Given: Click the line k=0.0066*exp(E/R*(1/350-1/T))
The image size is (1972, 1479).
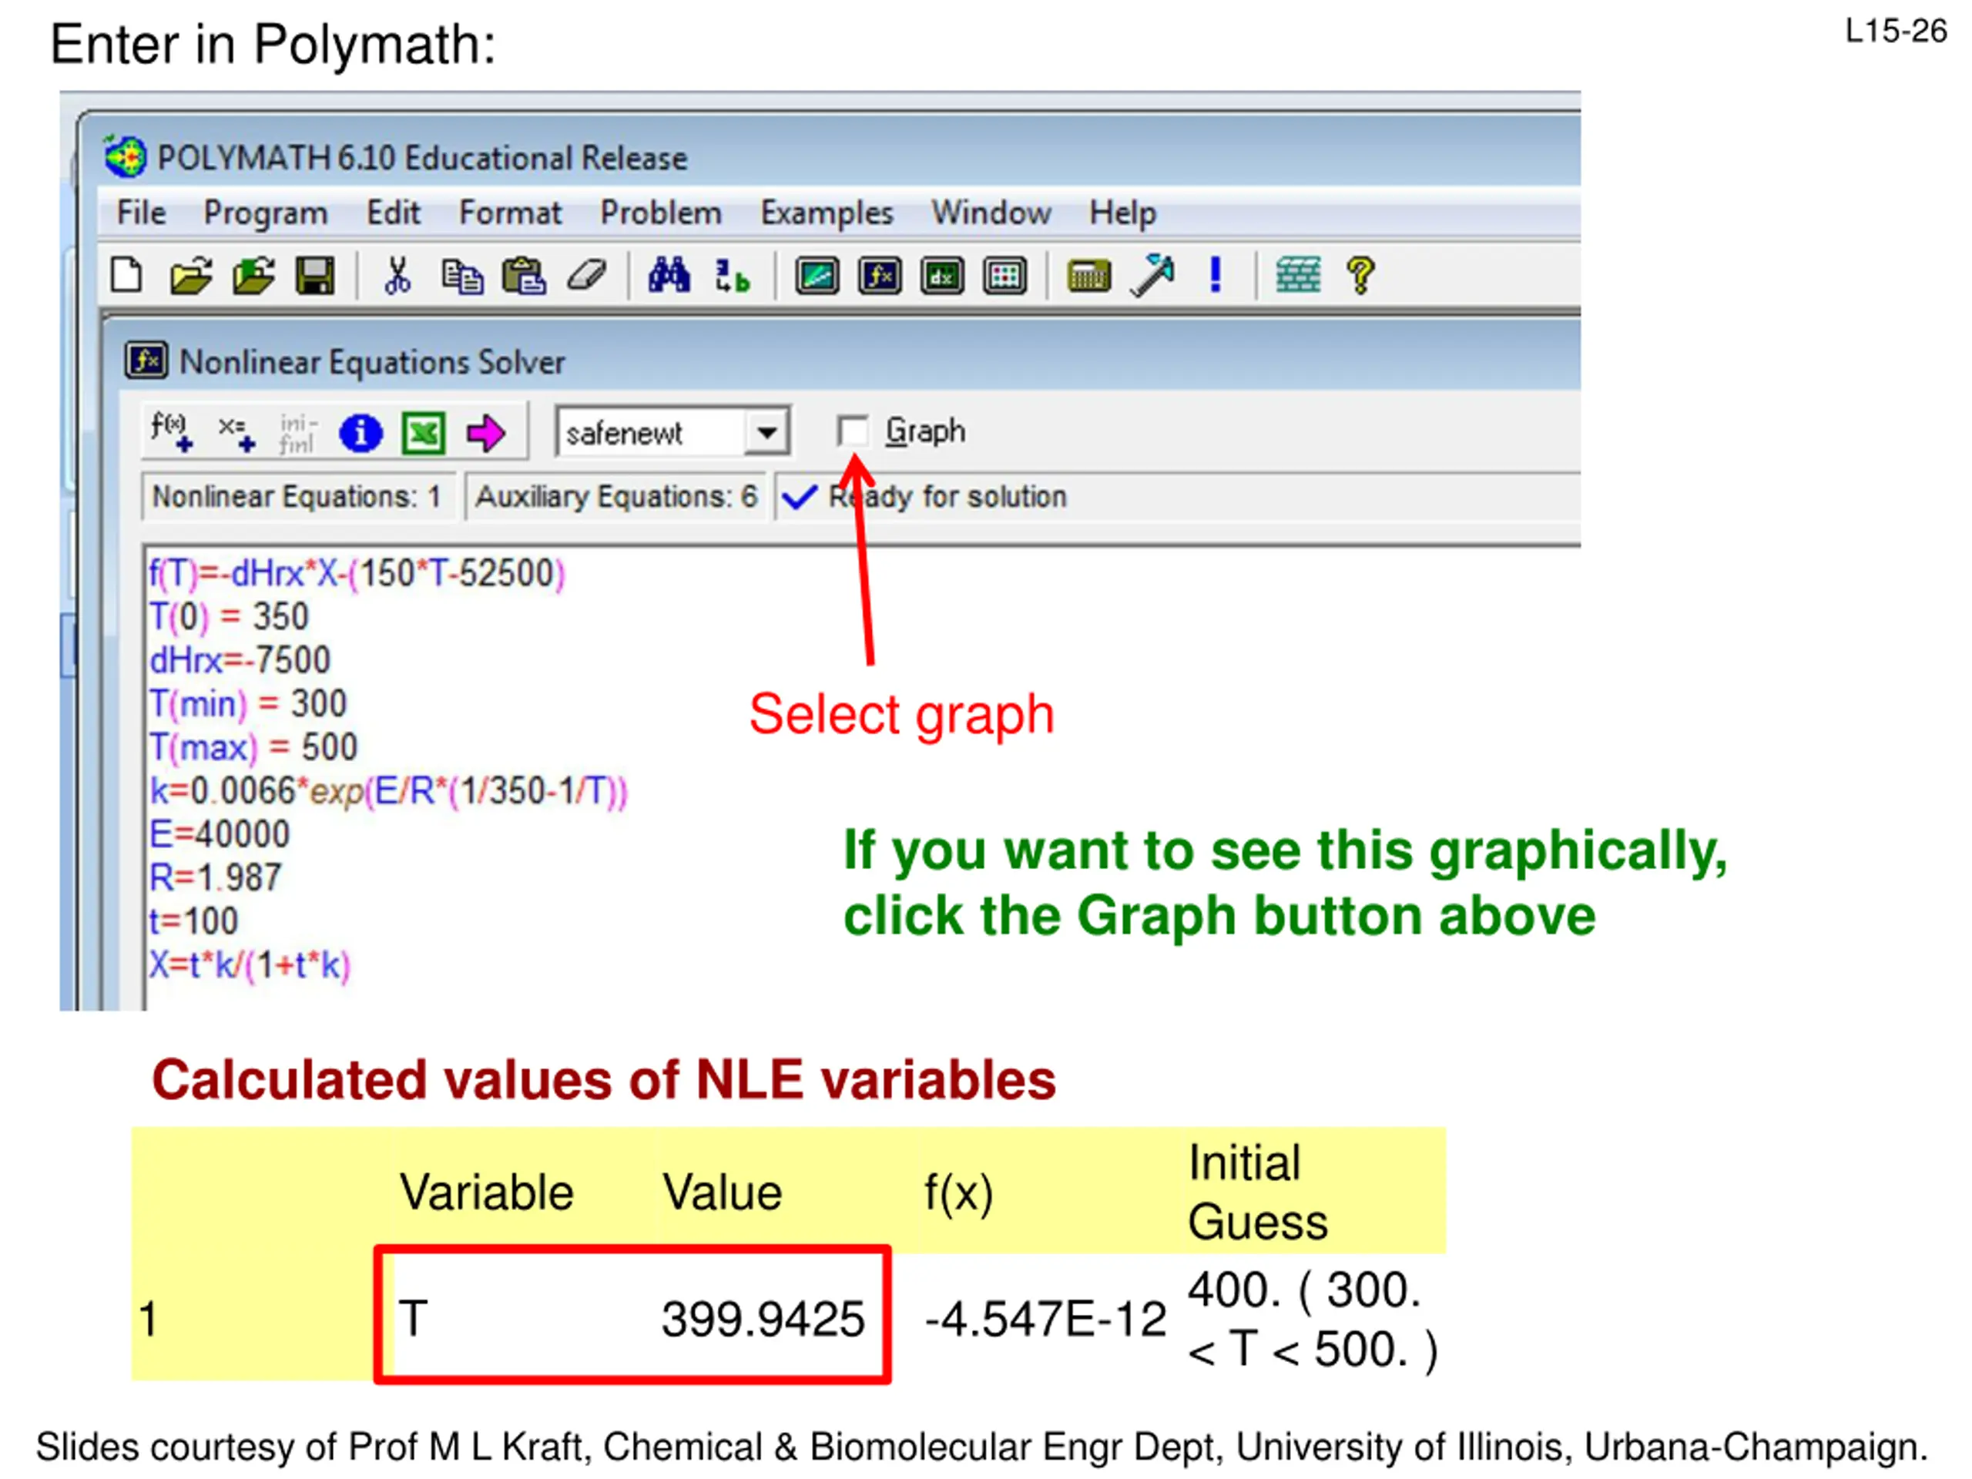Looking at the screenshot, I should [389, 792].
